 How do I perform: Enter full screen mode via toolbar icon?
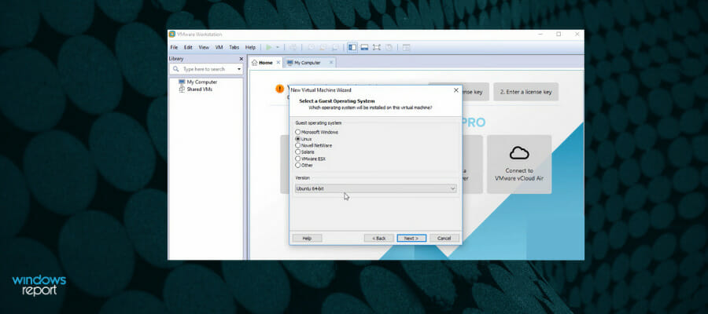[x=377, y=47]
